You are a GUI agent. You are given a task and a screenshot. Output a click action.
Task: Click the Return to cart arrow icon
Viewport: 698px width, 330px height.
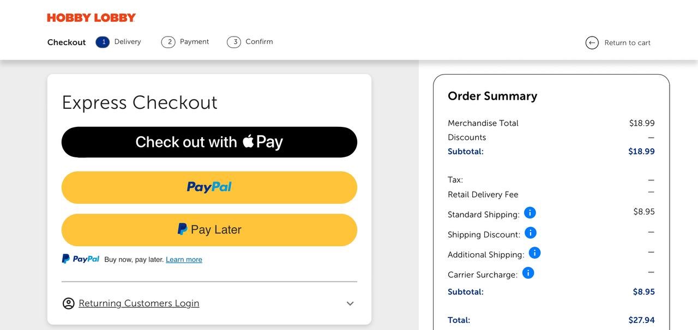(592, 42)
